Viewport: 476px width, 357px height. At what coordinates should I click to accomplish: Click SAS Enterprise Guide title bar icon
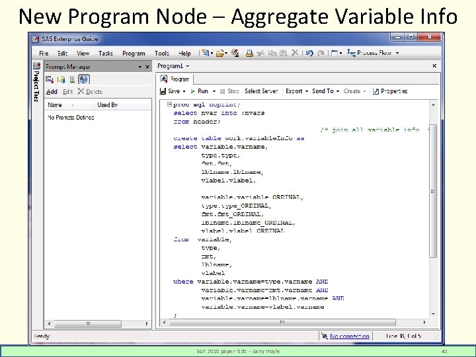coord(36,39)
